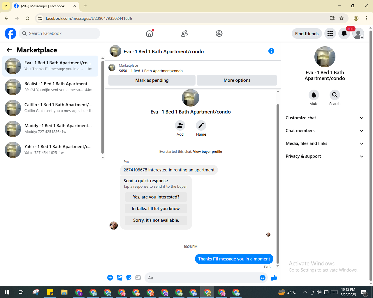Open the Windows Start button
This screenshot has width=373, height=298.
click(x=7, y=292)
